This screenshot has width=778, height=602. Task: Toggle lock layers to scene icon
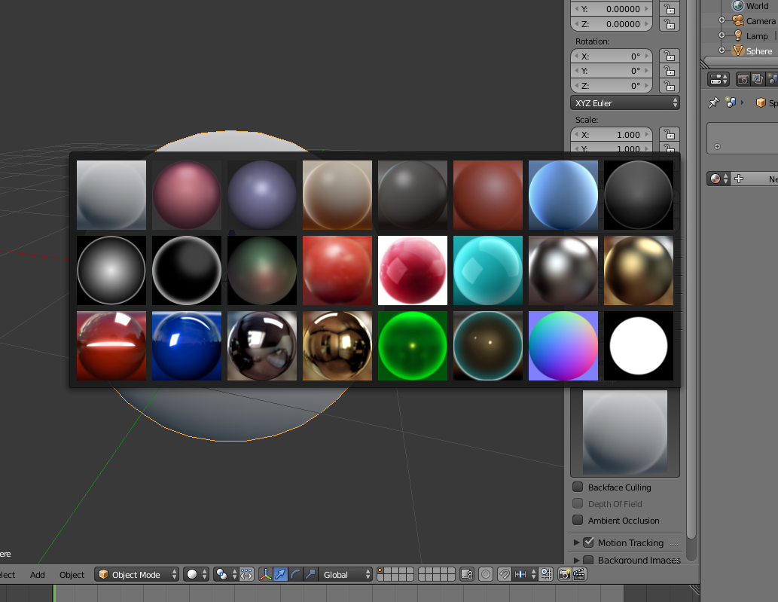click(x=467, y=574)
